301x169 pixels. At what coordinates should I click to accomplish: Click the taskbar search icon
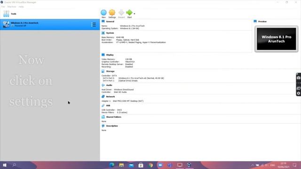pos(14,165)
